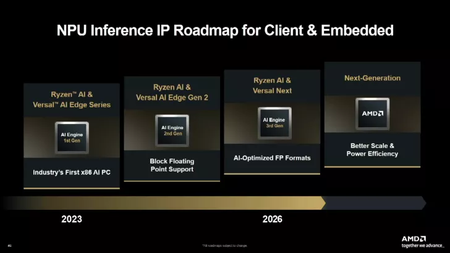Click 'Ryzen AI & Versal AI Edge Gen 2' heading

pyautogui.click(x=172, y=93)
